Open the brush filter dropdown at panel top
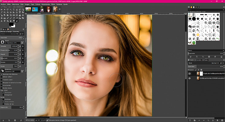The image size is (225, 122). pos(223,10)
